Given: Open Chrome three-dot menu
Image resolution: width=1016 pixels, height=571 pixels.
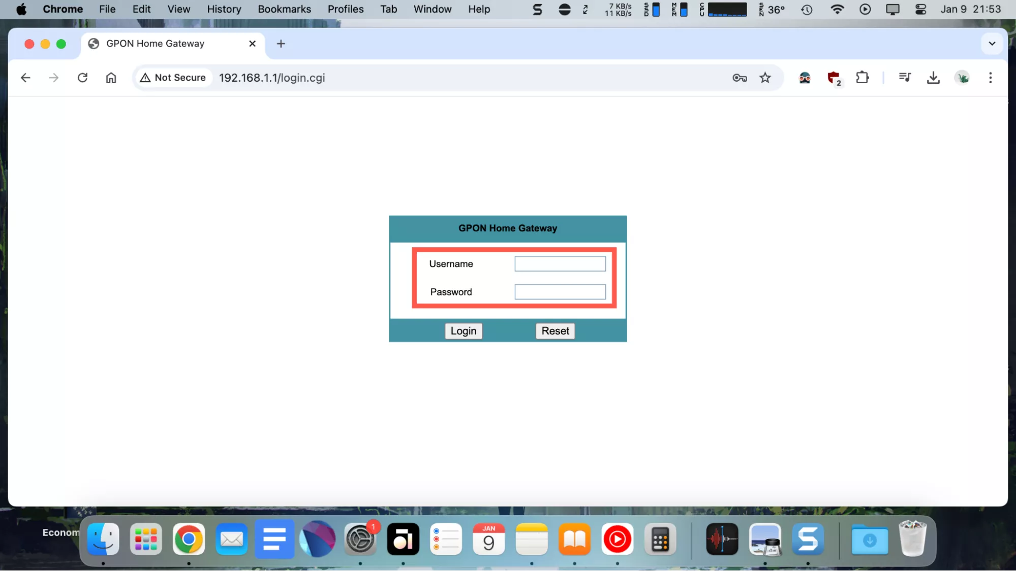Looking at the screenshot, I should click(x=990, y=78).
